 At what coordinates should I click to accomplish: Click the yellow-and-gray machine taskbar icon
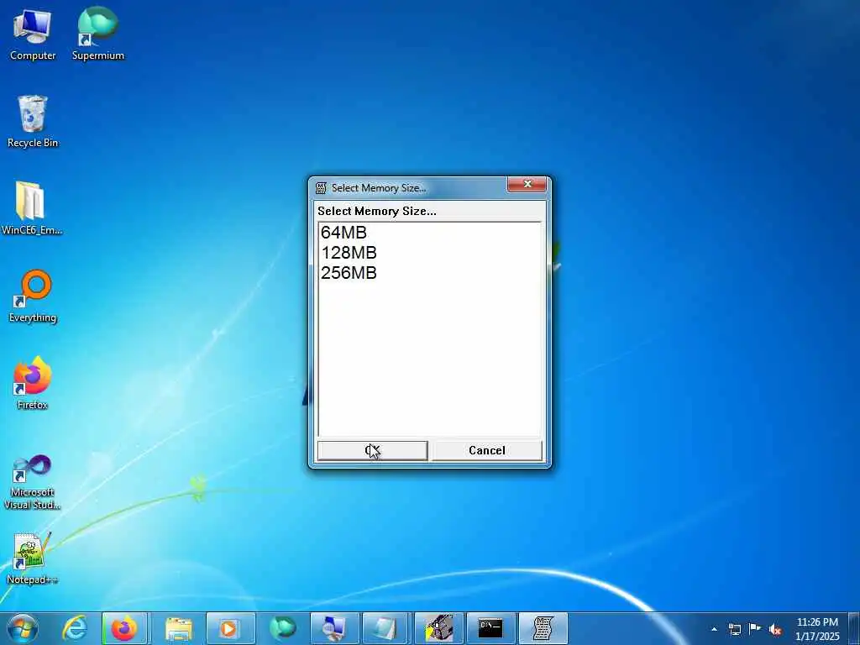[x=438, y=628]
